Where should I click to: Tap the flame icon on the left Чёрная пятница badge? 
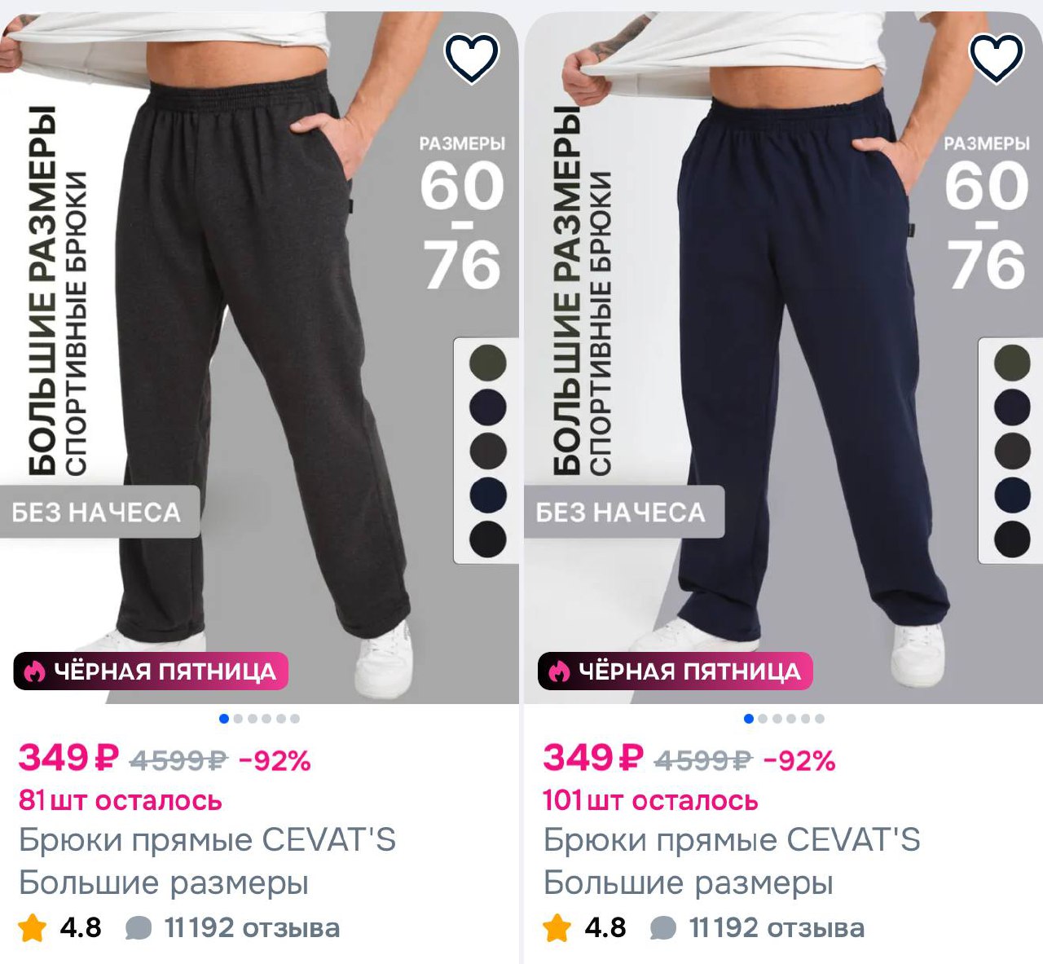click(34, 671)
